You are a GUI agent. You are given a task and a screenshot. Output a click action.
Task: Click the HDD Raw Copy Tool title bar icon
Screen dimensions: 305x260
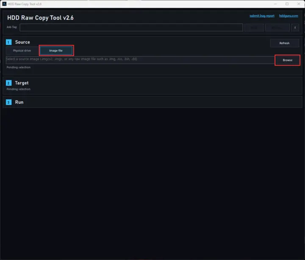pos(4,4)
